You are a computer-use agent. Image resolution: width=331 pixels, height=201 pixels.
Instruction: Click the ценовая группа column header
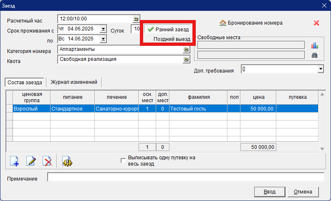point(31,97)
